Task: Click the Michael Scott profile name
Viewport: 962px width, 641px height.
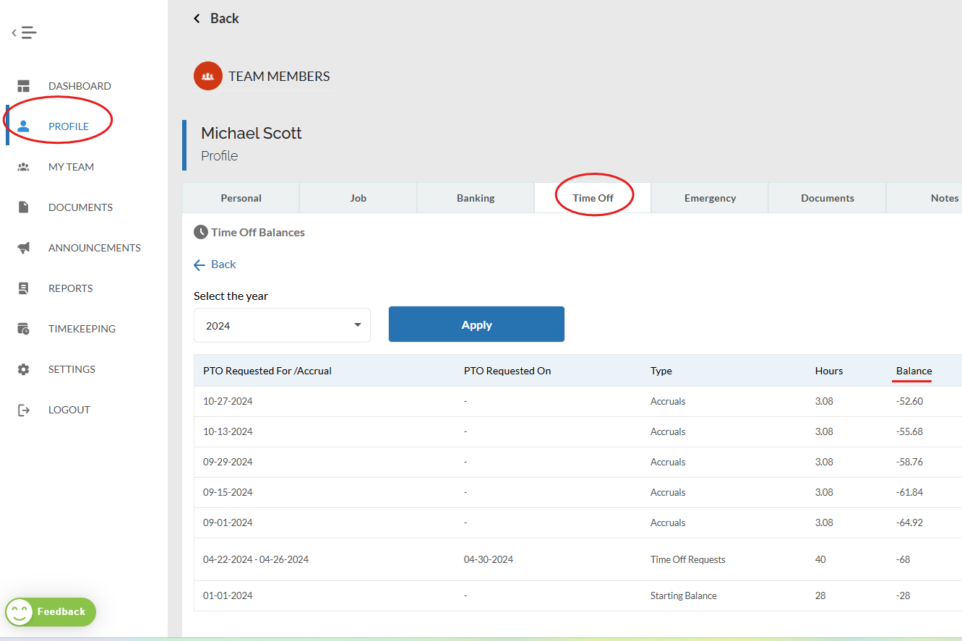Action: 252,133
